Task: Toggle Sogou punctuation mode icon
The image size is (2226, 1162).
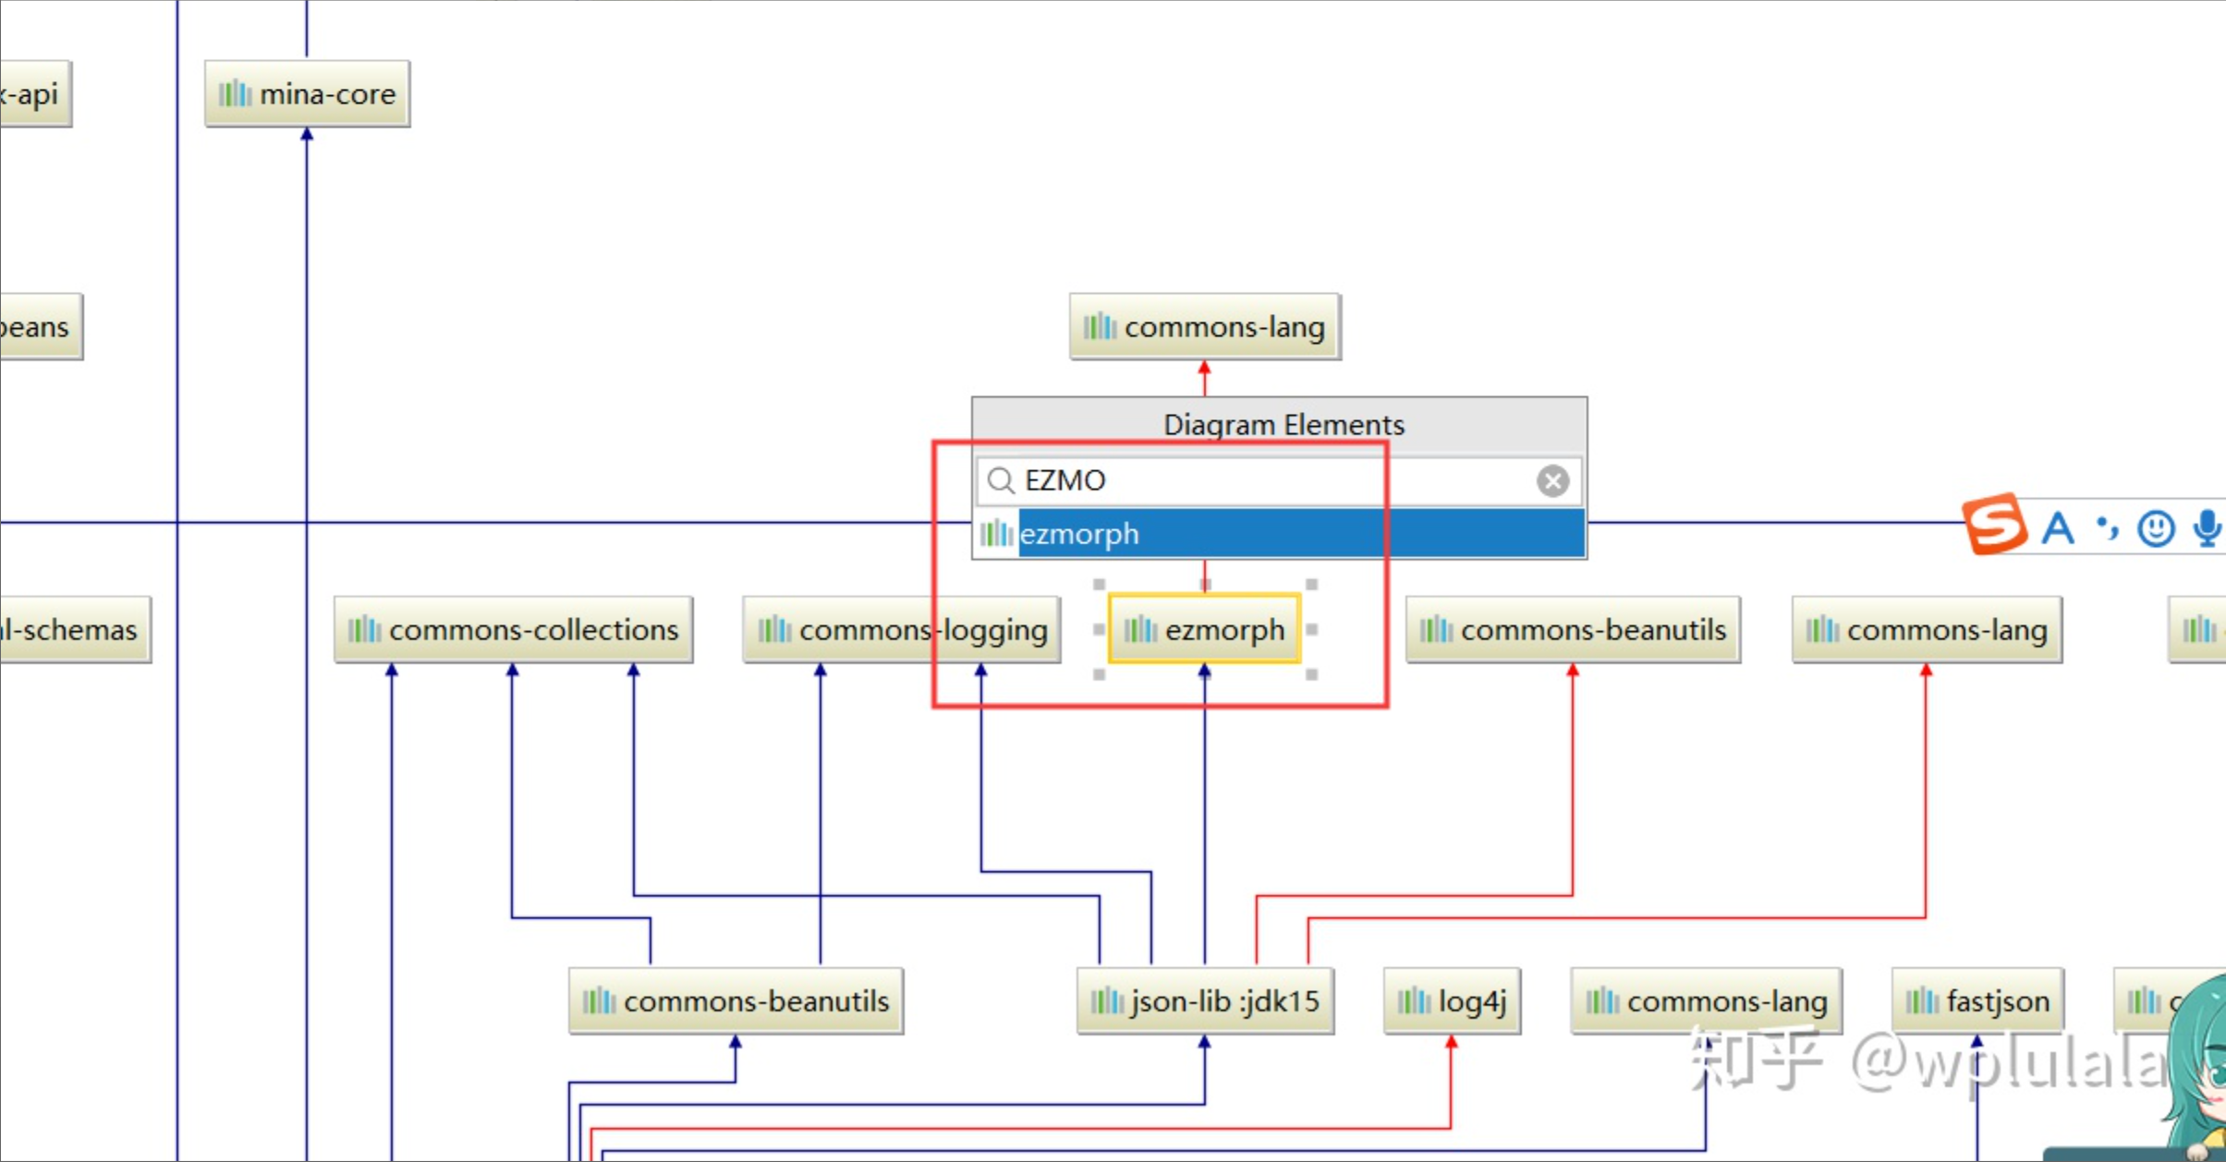Action: click(x=2107, y=527)
